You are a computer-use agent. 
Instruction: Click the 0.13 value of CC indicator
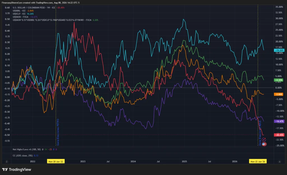pyautogui.click(x=36, y=156)
